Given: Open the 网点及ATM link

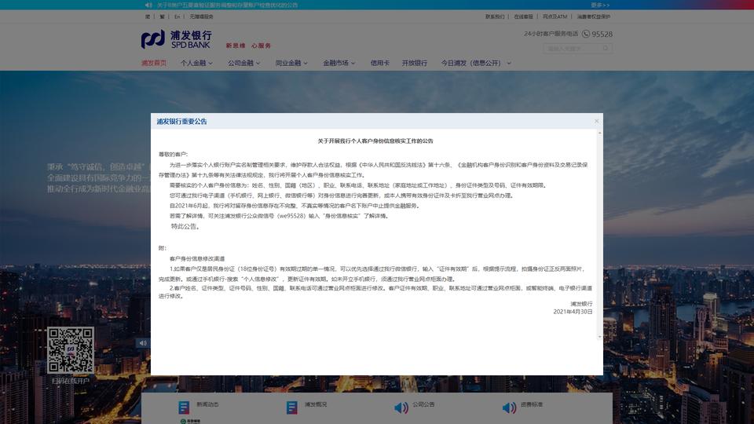Looking at the screenshot, I should [555, 16].
